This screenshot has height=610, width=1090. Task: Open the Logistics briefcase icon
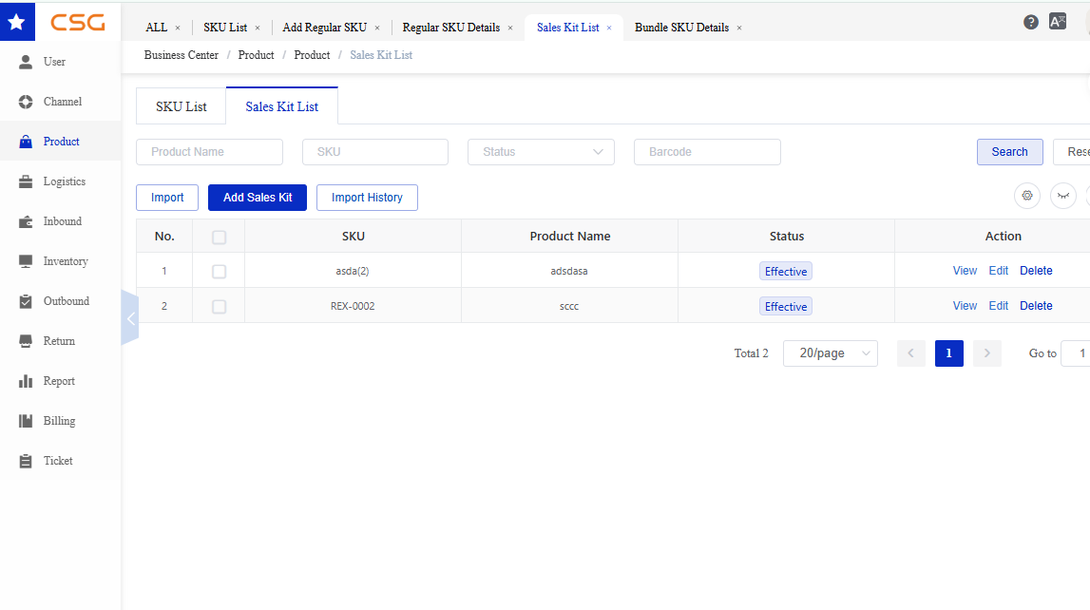[x=26, y=182]
